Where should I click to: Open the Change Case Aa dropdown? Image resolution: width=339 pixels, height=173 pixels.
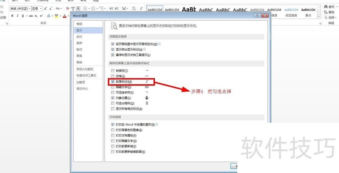coord(58,8)
